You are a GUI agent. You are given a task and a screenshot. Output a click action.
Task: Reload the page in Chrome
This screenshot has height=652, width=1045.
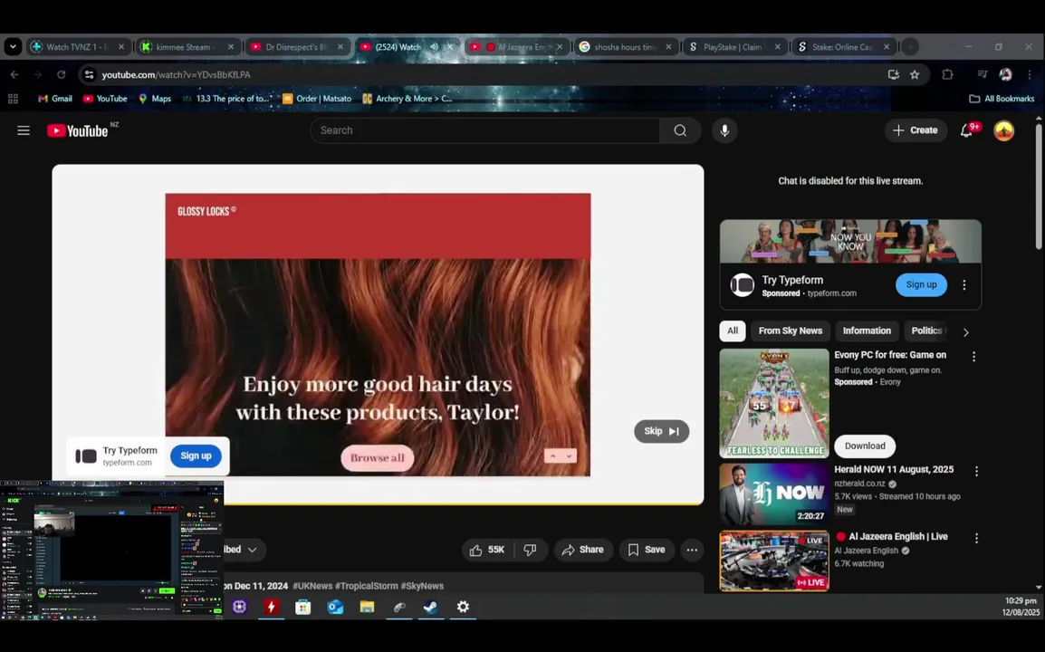62,74
